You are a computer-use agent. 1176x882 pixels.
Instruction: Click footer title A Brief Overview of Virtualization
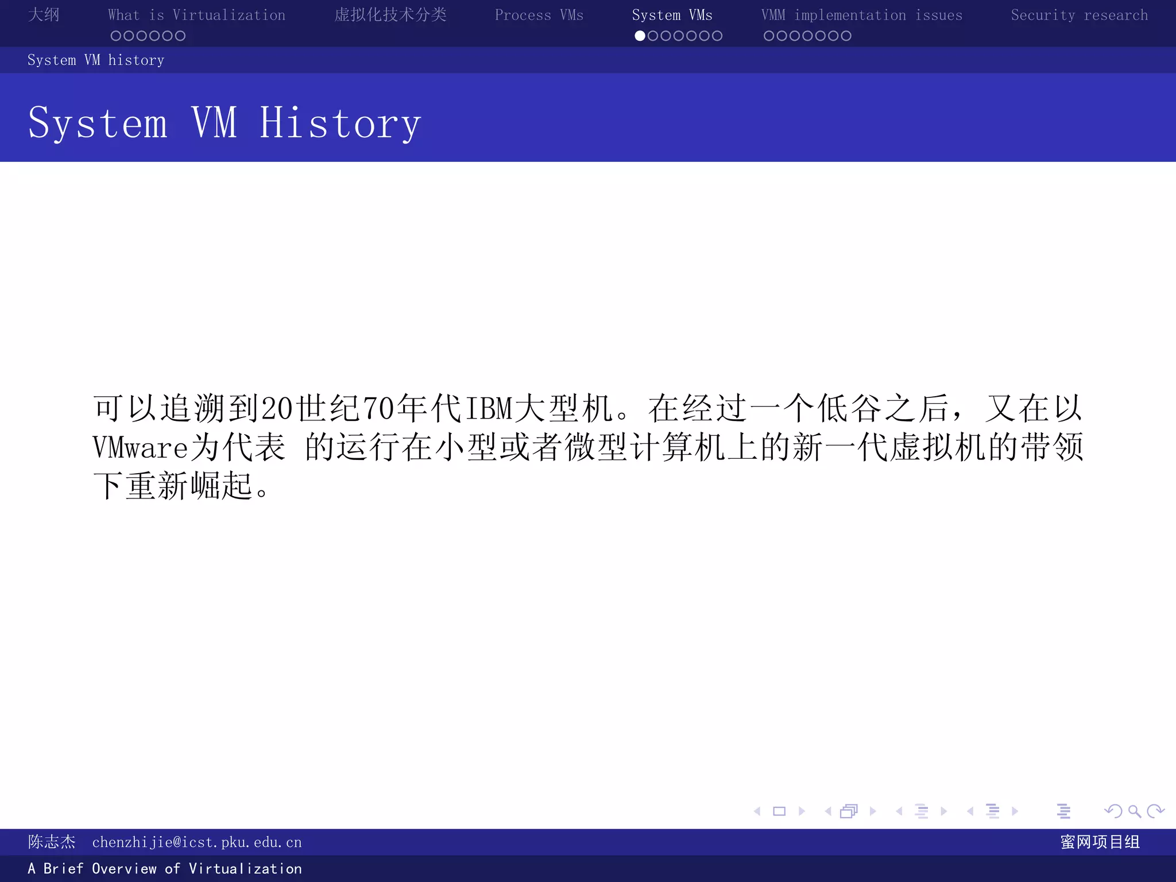(x=165, y=869)
